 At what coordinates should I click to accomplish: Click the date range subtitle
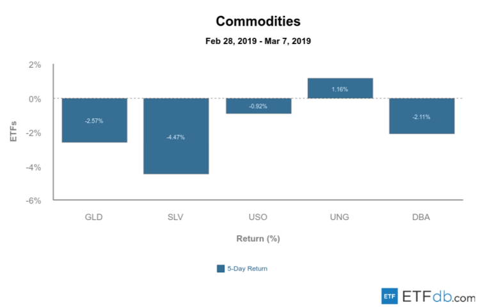[258, 41]
